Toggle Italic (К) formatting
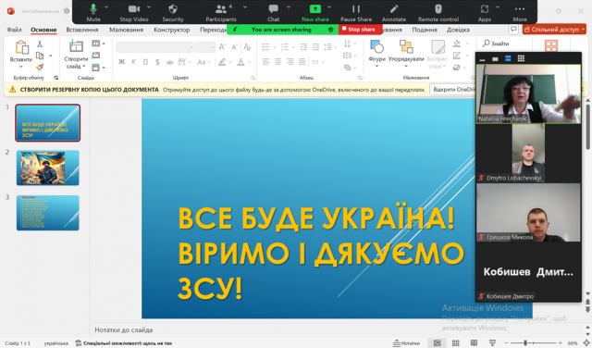 (133, 62)
